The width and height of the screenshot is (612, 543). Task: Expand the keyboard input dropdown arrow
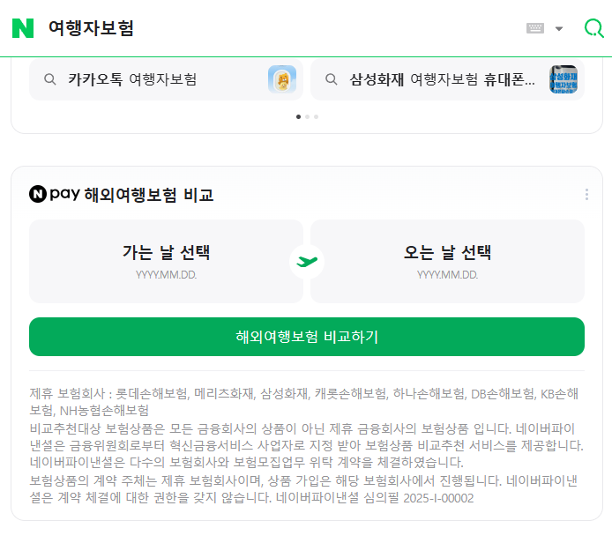coord(559,28)
